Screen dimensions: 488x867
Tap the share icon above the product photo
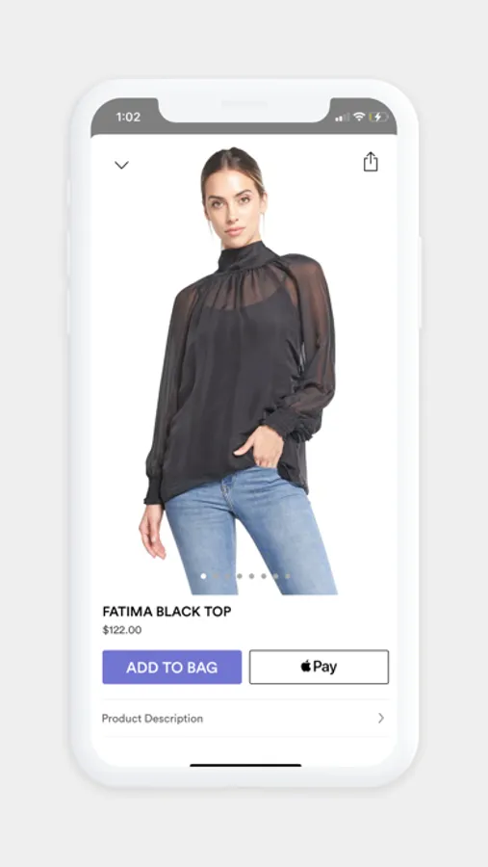point(371,162)
